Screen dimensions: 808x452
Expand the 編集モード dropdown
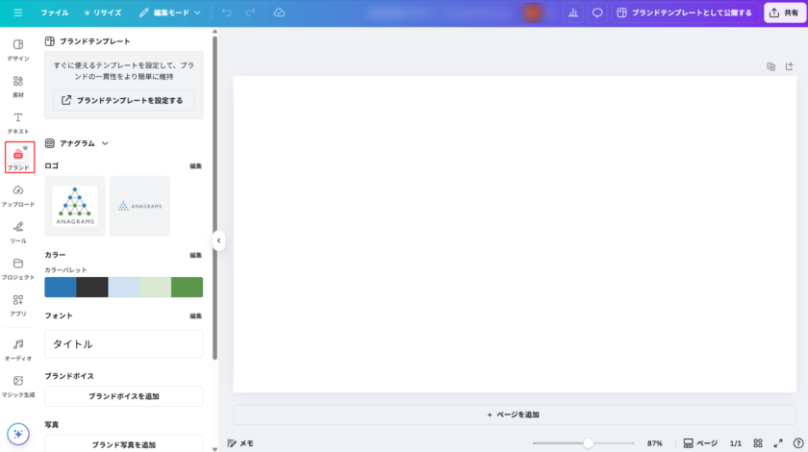coord(170,13)
